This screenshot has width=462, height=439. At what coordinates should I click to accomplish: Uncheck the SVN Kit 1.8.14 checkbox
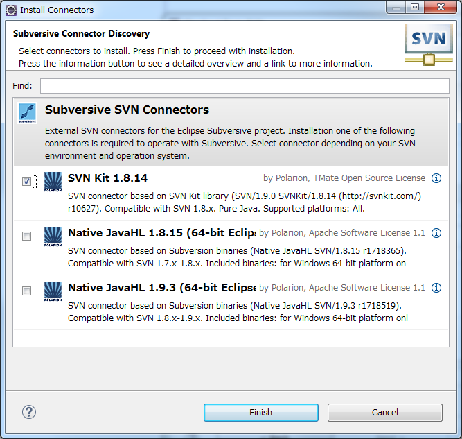tap(26, 181)
